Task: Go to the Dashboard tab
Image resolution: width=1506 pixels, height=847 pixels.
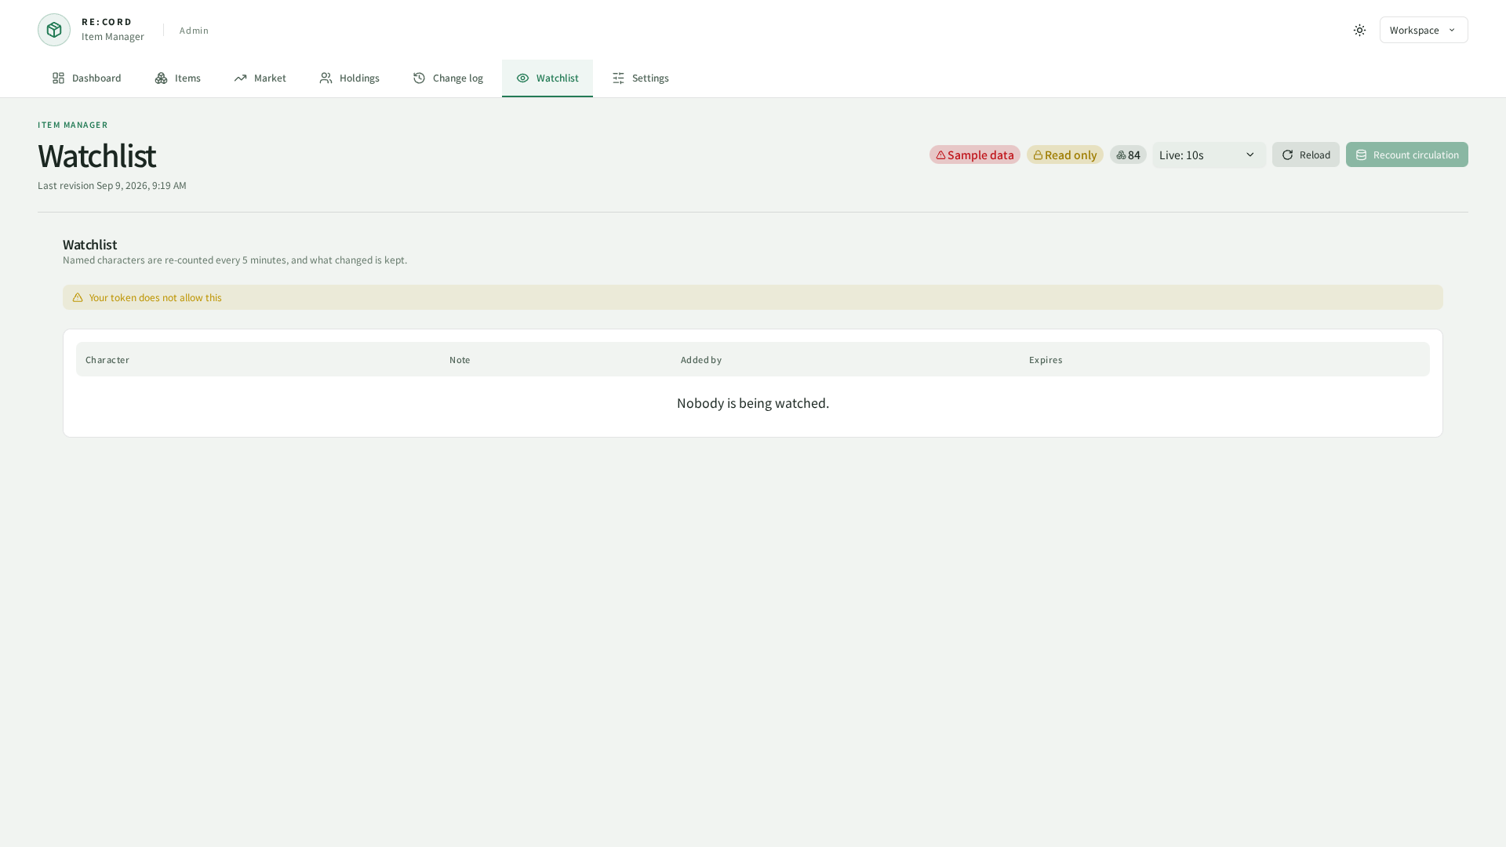Action: pos(87,78)
